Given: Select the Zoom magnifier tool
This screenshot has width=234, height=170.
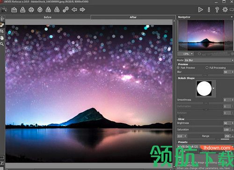Looking at the screenshot, I should (2, 44).
